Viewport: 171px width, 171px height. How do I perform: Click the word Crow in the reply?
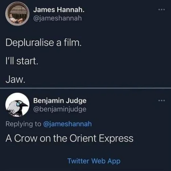tap(26, 138)
